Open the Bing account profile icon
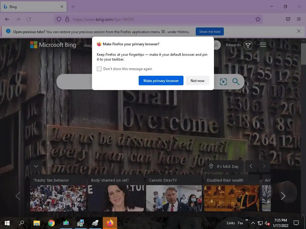The height and width of the screenshot is (229, 306). coord(217,45)
